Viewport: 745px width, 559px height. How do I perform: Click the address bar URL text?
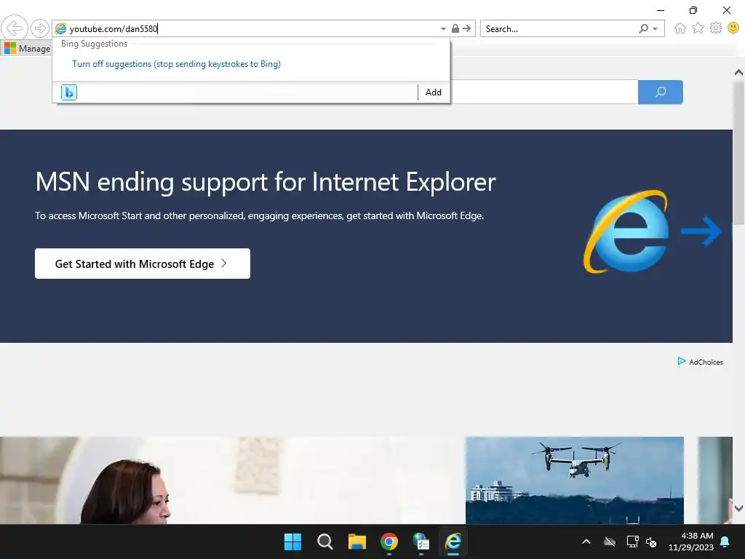pyautogui.click(x=113, y=29)
